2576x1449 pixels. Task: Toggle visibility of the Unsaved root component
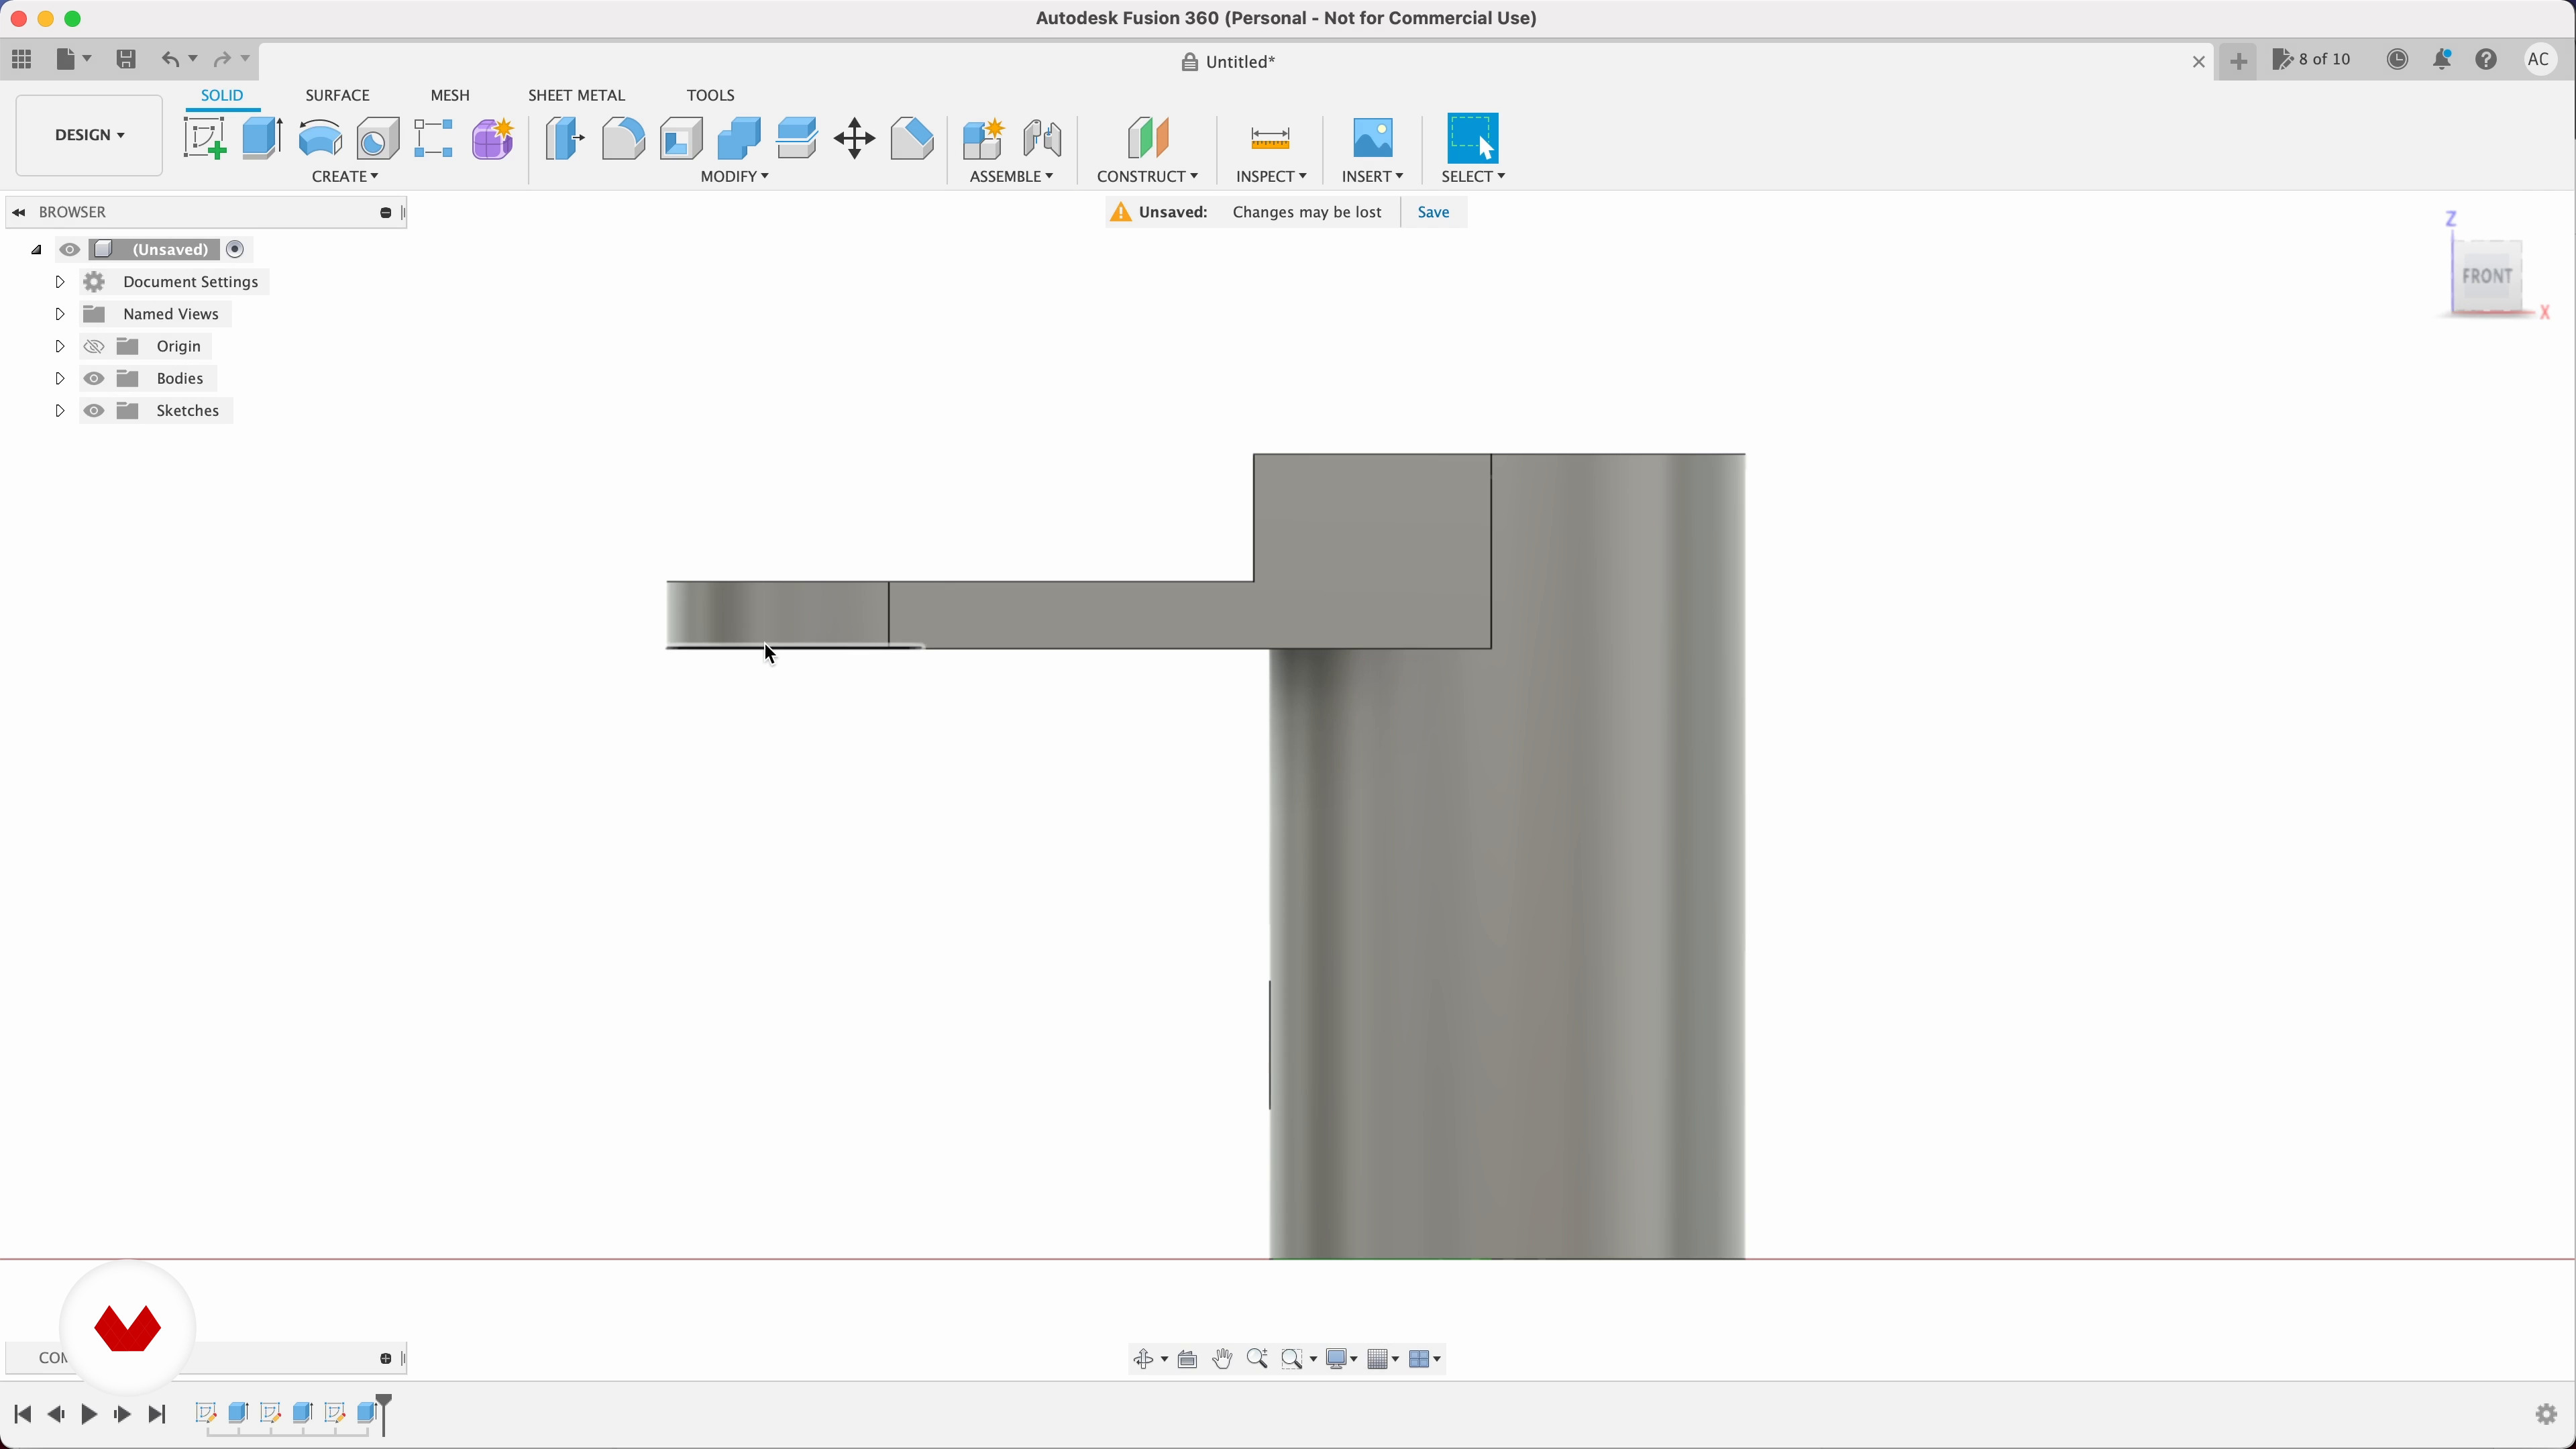point(69,250)
